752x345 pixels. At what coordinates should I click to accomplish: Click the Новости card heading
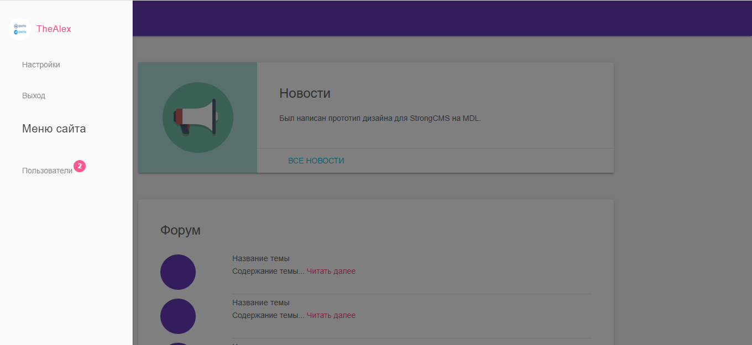tap(305, 93)
